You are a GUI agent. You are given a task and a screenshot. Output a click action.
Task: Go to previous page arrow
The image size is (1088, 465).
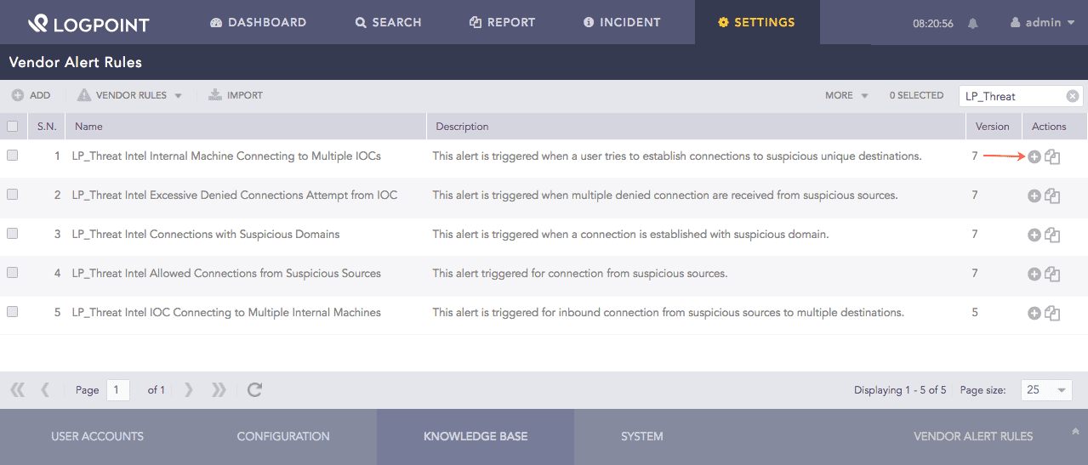(44, 389)
